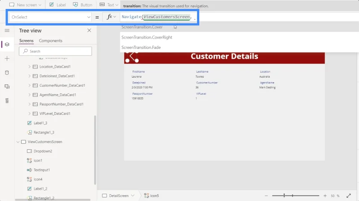The image size is (359, 201).
Task: Switch to the Components tab
Action: point(51,40)
